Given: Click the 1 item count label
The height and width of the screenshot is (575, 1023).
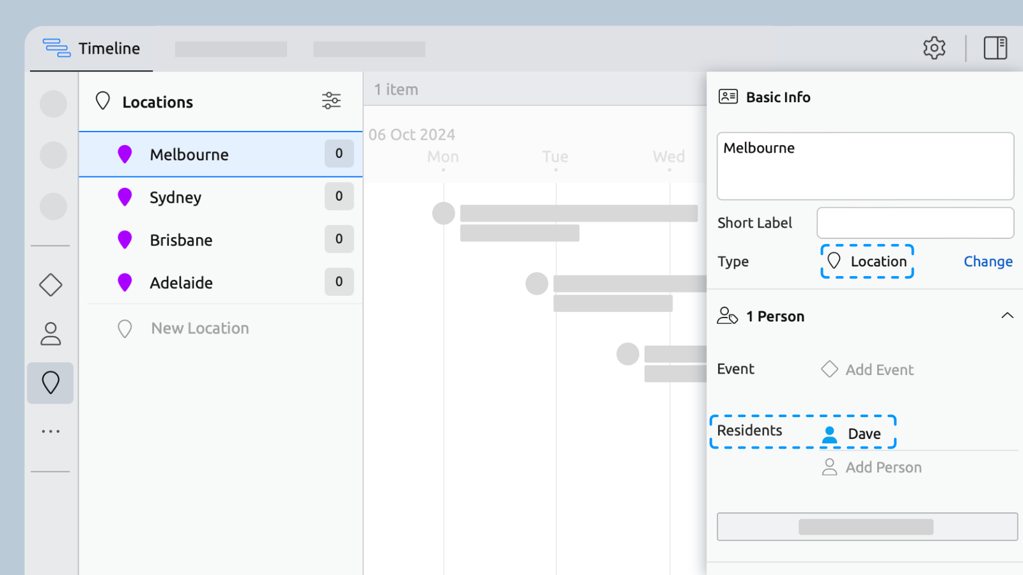Looking at the screenshot, I should click(396, 89).
